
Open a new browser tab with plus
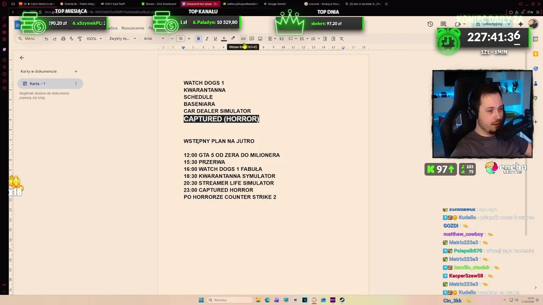click(386, 4)
